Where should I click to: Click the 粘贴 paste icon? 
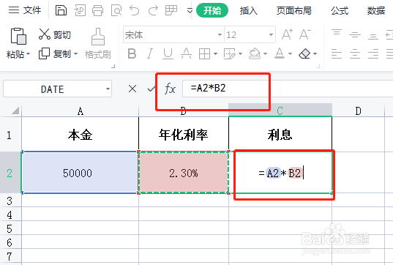pyautogui.click(x=18, y=36)
